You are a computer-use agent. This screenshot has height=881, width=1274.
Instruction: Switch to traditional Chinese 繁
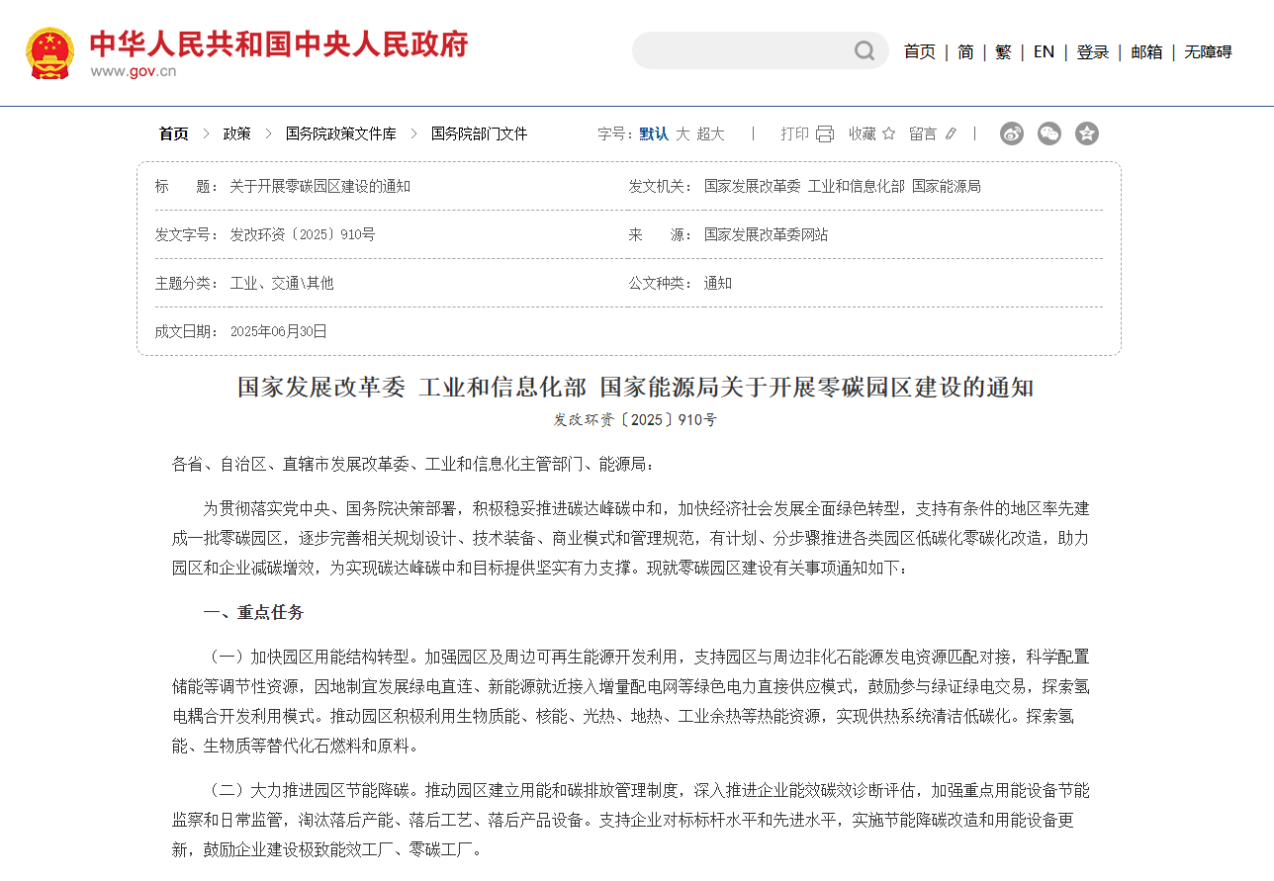pos(1003,52)
